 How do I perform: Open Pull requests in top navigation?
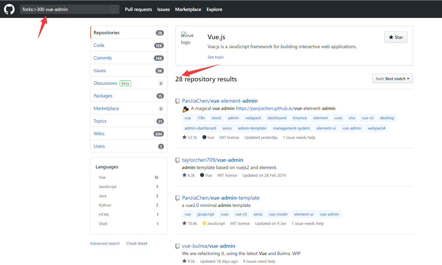(138, 9)
